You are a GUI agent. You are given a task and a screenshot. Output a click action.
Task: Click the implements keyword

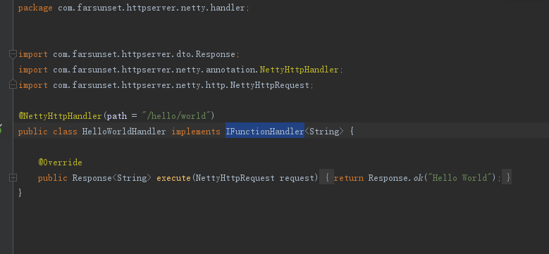click(196, 132)
